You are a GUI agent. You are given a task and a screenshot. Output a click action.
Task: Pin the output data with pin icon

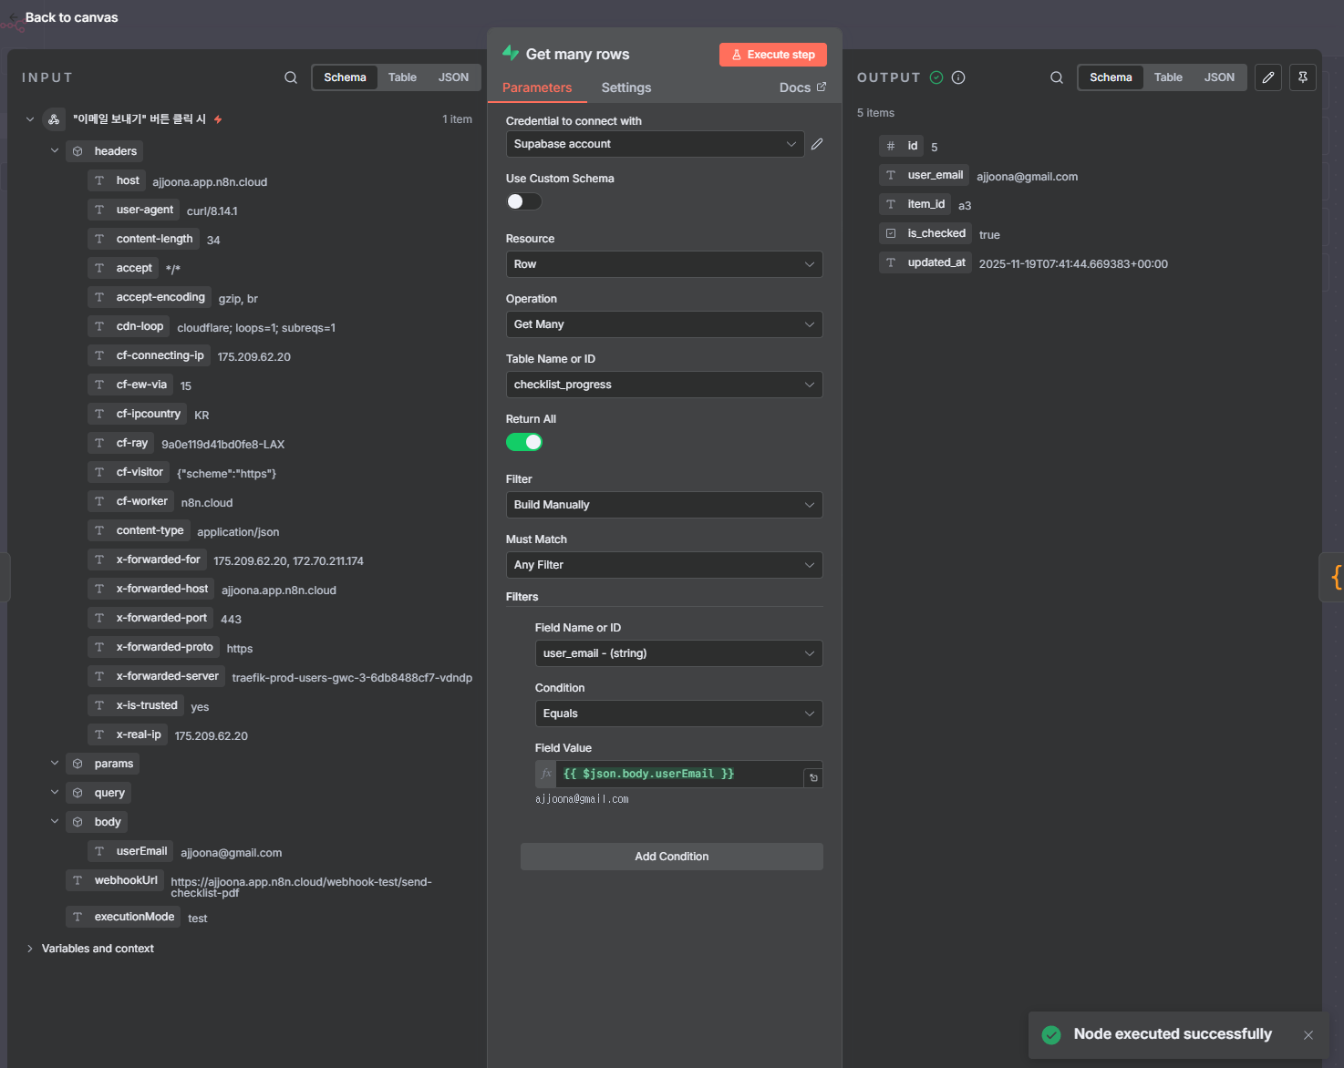coord(1303,77)
